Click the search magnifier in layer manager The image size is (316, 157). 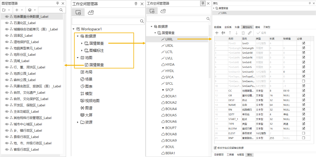(61, 10)
